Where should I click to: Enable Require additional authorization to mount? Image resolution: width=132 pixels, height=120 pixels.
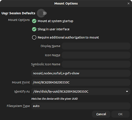pyautogui.click(x=34, y=38)
